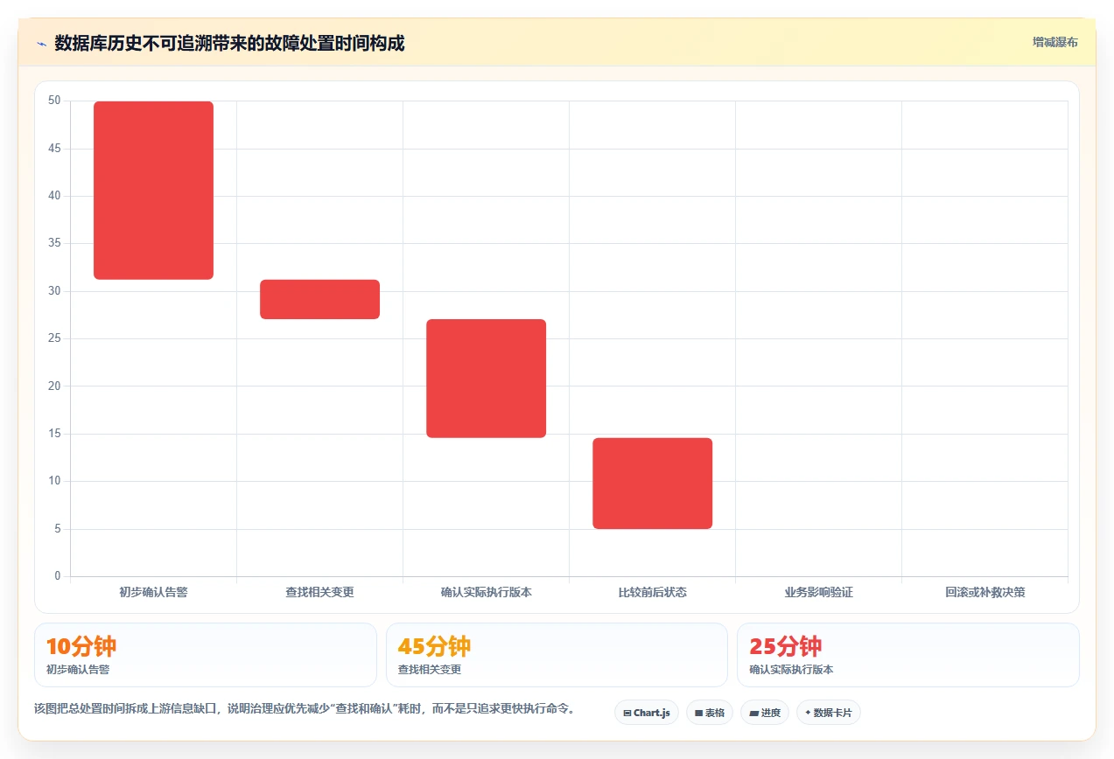This screenshot has height=759, width=1114.
Task: Click the axis label 确认实际执行版本
Action: tap(486, 592)
